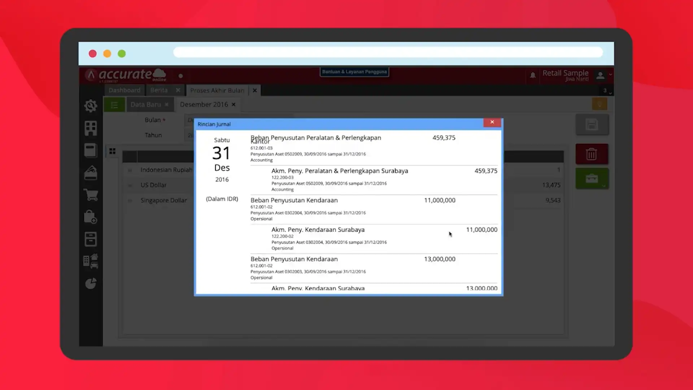693x390 pixels.
Task: Switch to the Berita tab
Action: (159, 90)
